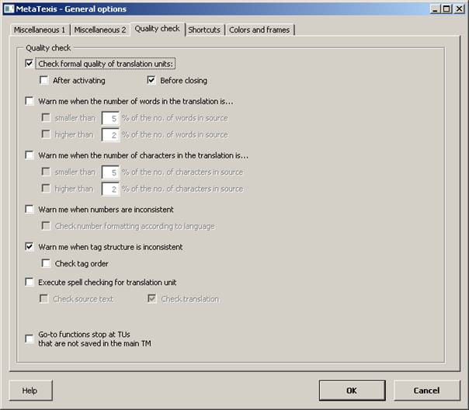The height and width of the screenshot is (410, 469).
Task: Enable warning about number of characters in translation
Action: (30, 155)
